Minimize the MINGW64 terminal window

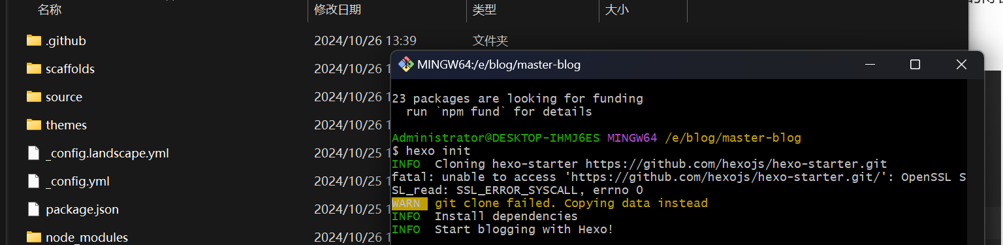coord(869,64)
